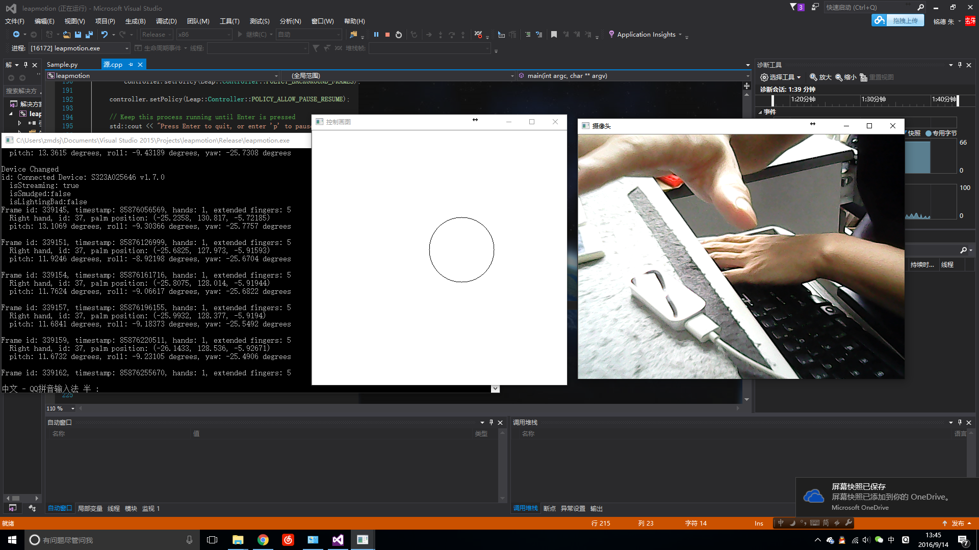This screenshot has height=550, width=979.
Task: Open the main(int argc, char ** argv) dropdown
Action: (x=634, y=76)
